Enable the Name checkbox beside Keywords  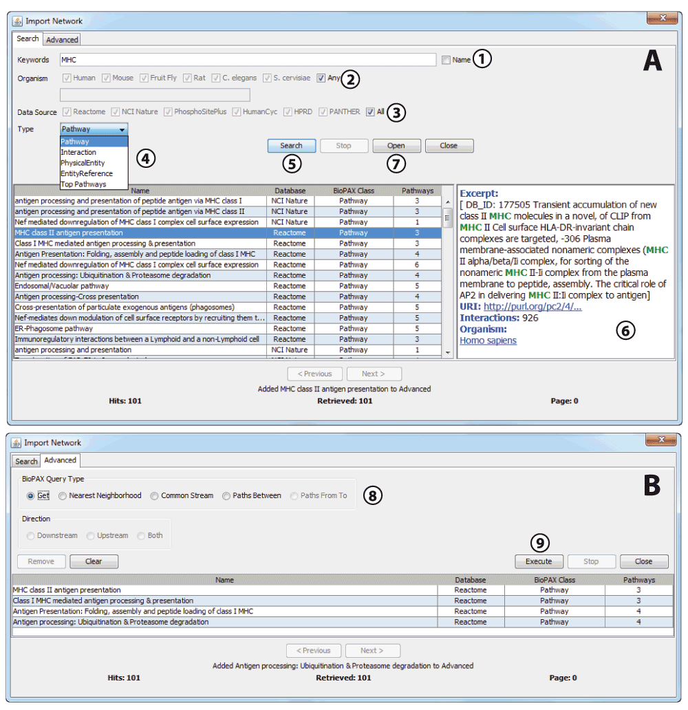click(446, 60)
